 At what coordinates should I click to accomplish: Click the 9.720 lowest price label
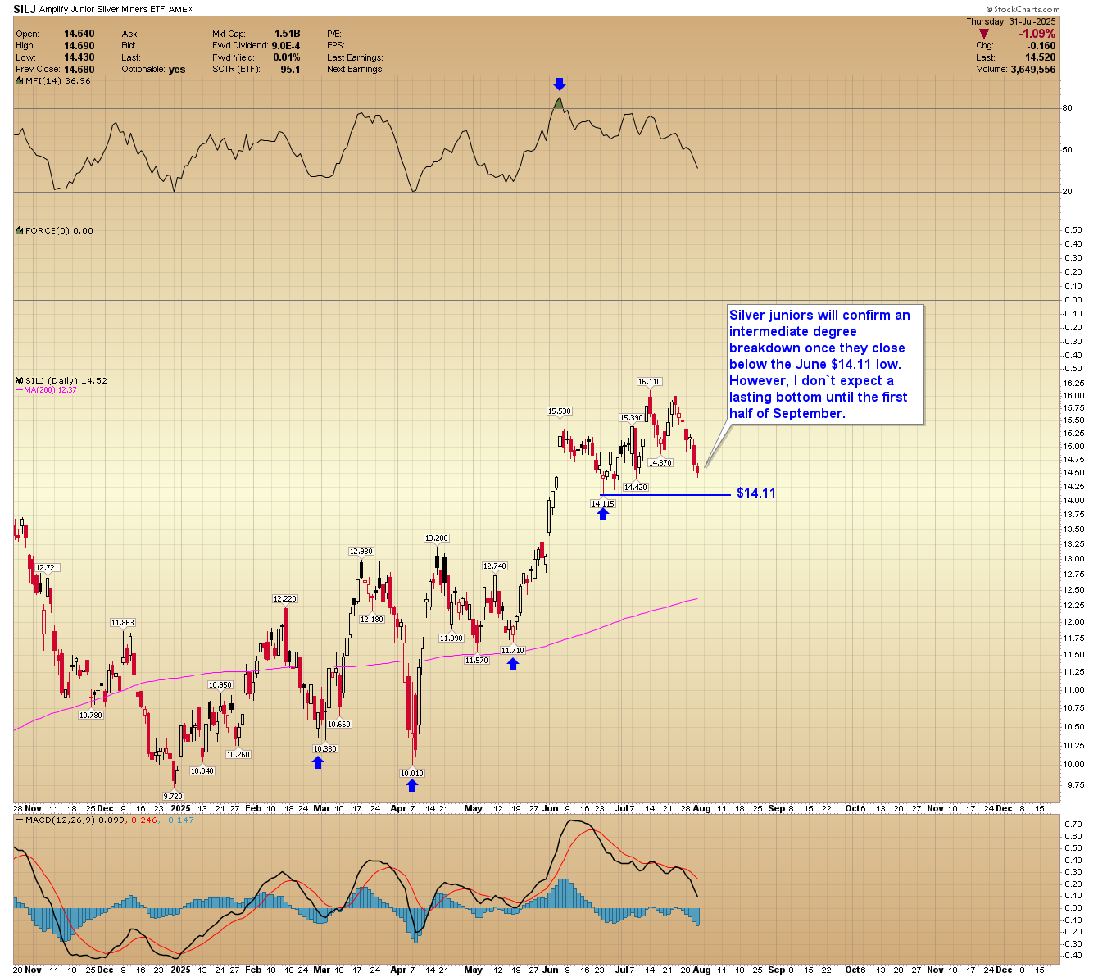173,797
